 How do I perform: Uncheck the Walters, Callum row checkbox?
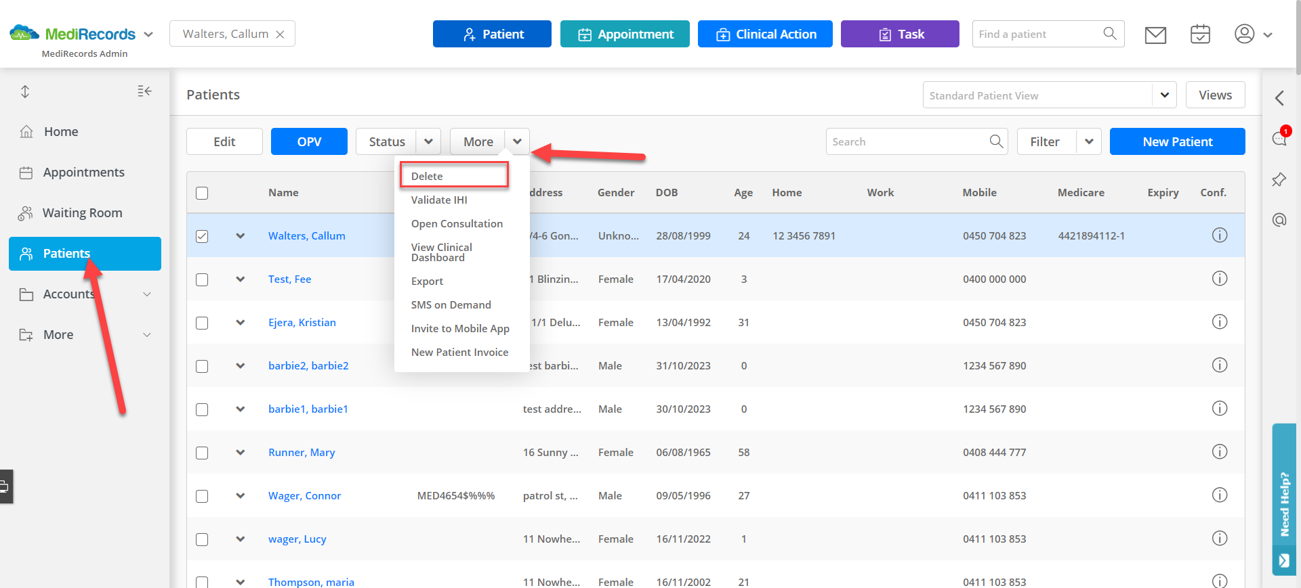202,236
